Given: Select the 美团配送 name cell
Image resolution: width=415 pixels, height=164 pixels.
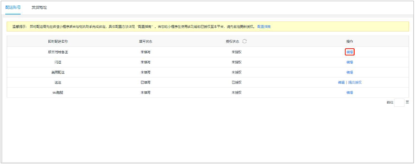Looking at the screenshot, I should [55, 72].
